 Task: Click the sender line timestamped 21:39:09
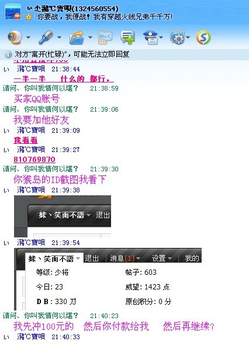point(42,130)
